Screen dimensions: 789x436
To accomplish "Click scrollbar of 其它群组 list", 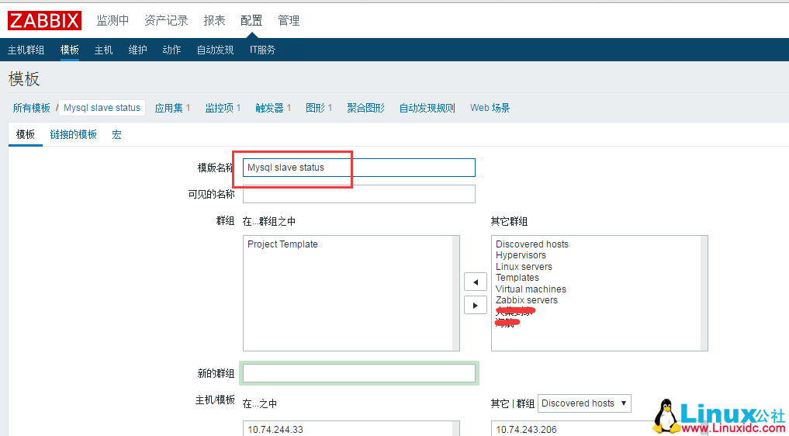I will click(704, 293).
